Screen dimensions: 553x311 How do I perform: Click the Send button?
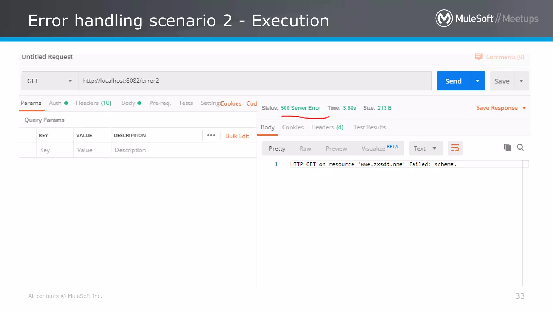453,81
